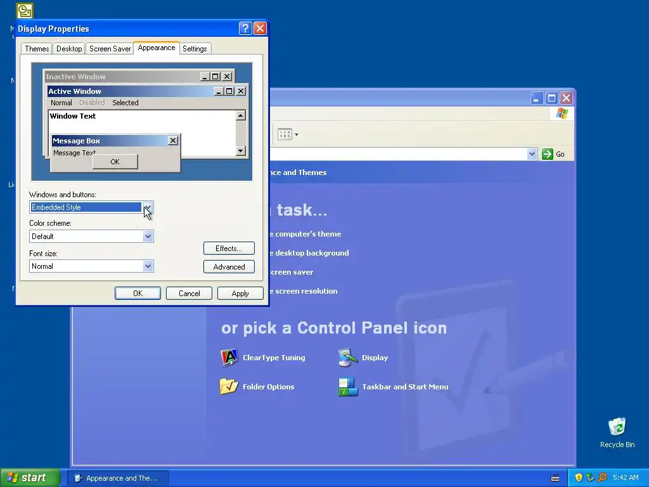This screenshot has width=649, height=487.
Task: Expand the Windows and buttons dropdown
Action: [148, 207]
